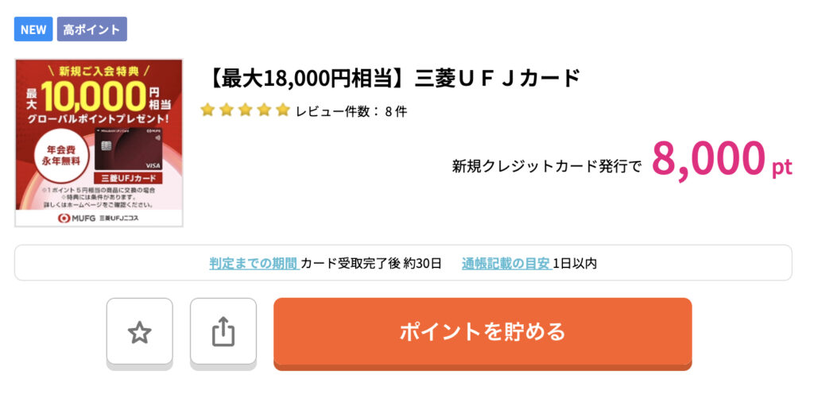Click the MUFG logo in the banner

point(73,218)
